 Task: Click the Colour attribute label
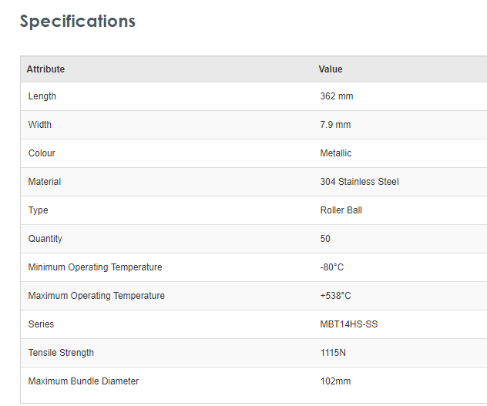[42, 153]
